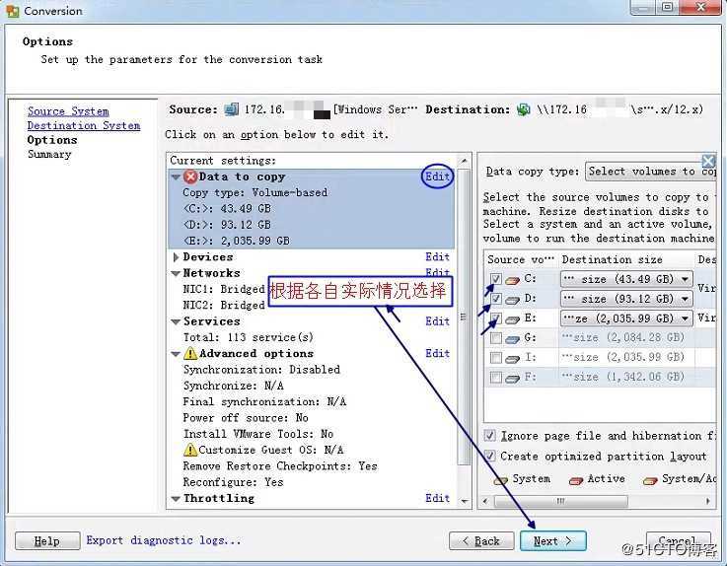
Task: Click the F: volume drive icon
Action: click(512, 379)
